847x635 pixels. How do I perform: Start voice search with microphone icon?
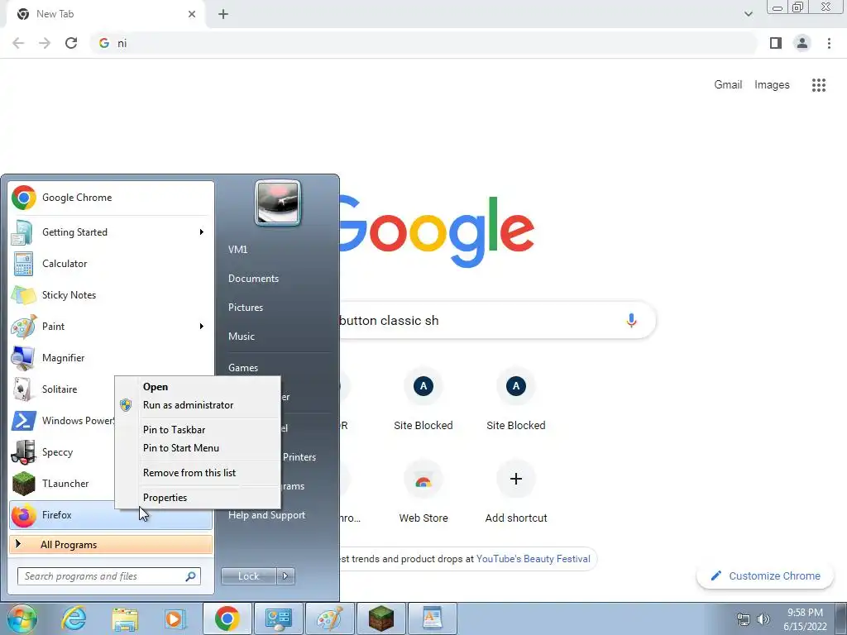(631, 320)
